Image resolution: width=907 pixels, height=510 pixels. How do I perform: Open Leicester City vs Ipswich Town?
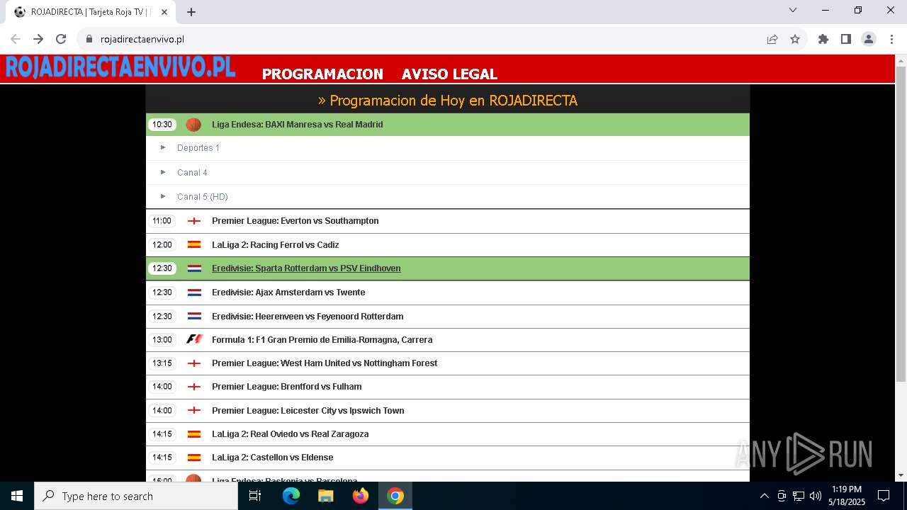[308, 411]
